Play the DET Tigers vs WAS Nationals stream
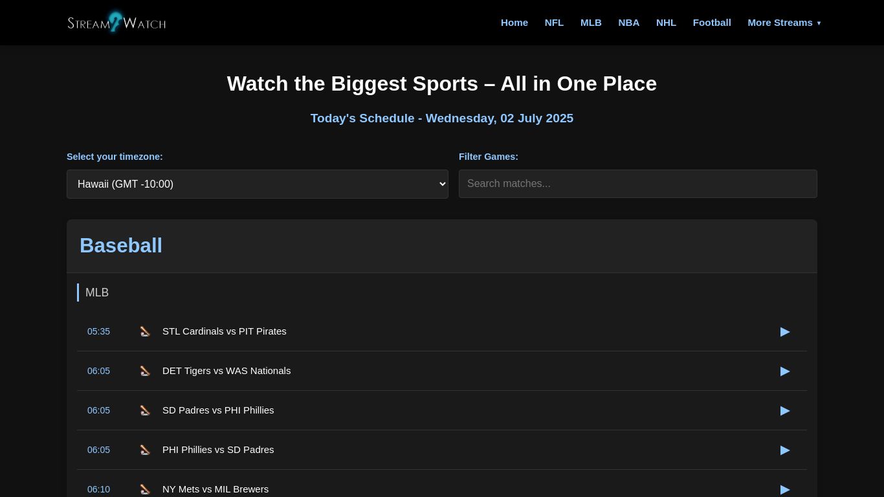884x497 pixels. pos(785,371)
